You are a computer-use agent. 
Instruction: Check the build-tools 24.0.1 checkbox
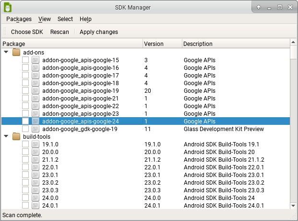pyautogui.click(x=25, y=206)
